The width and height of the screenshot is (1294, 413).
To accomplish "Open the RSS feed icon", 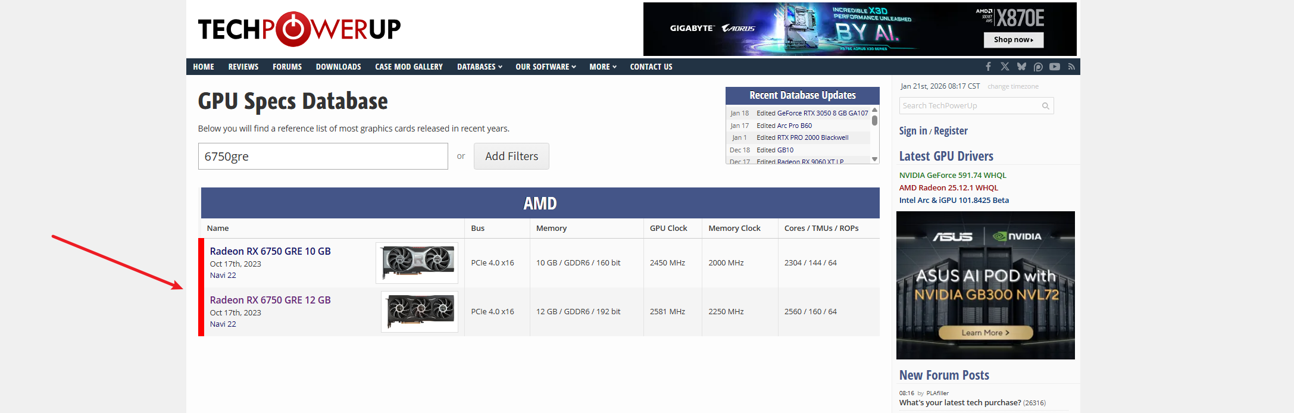I will [1071, 67].
